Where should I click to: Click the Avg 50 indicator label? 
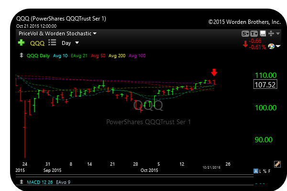click(x=98, y=56)
